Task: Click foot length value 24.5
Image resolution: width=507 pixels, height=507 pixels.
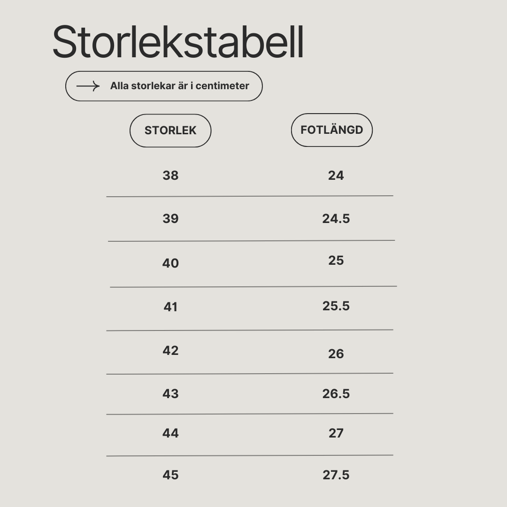Action: pos(336,219)
